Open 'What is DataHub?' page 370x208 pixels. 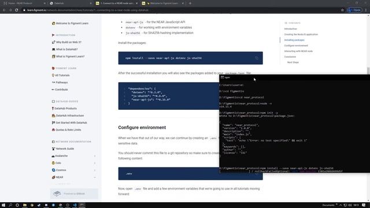(x=65, y=49)
